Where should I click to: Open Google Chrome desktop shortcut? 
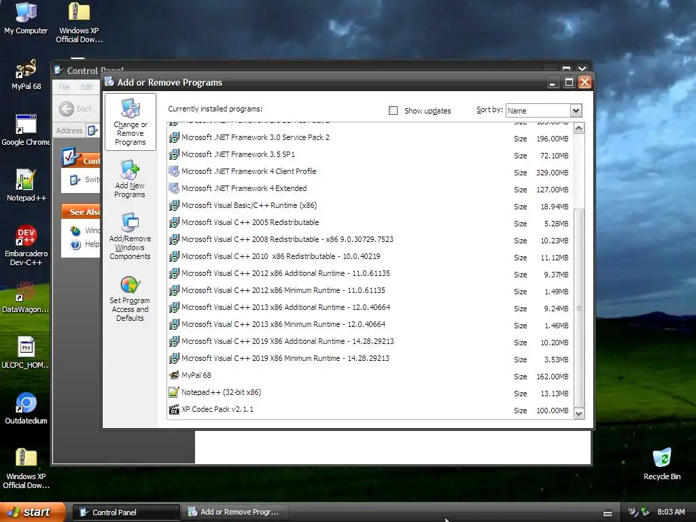(x=26, y=130)
